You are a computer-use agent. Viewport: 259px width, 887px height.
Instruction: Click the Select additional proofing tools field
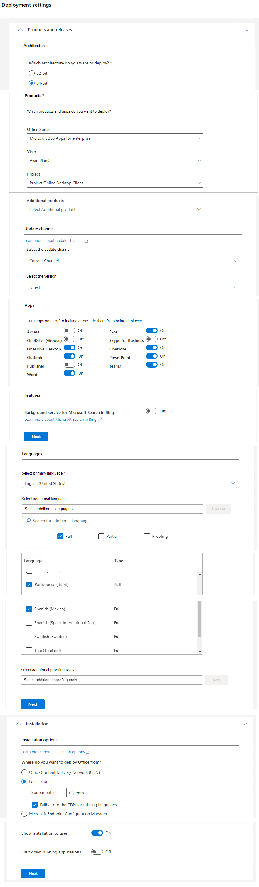(112, 680)
